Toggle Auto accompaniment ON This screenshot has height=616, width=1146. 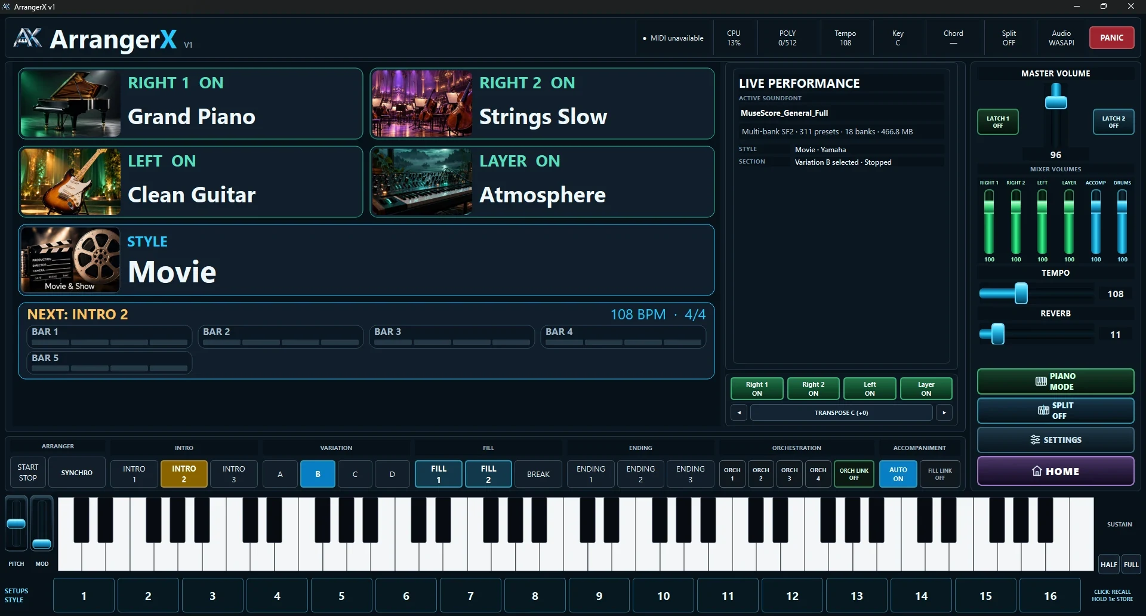point(898,474)
